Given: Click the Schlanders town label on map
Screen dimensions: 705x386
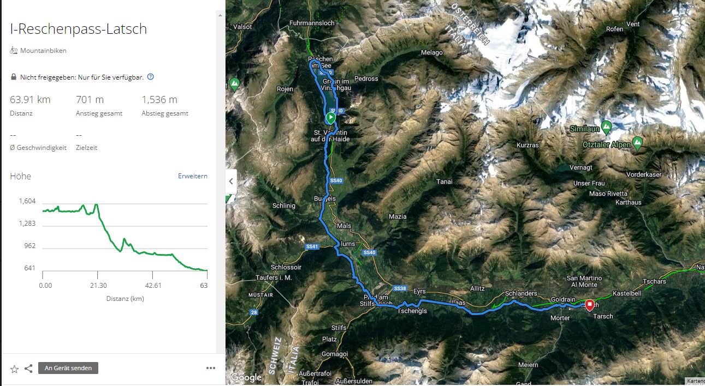Looking at the screenshot, I should coord(521,293).
